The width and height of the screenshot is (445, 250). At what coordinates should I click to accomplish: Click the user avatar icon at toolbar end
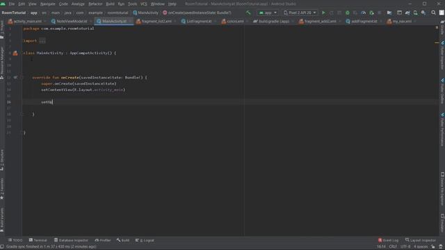(442, 12)
